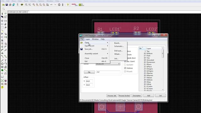This screenshot has height=113, width=201.
Task: Select the Wire line drawing tool
Action: [2, 61]
